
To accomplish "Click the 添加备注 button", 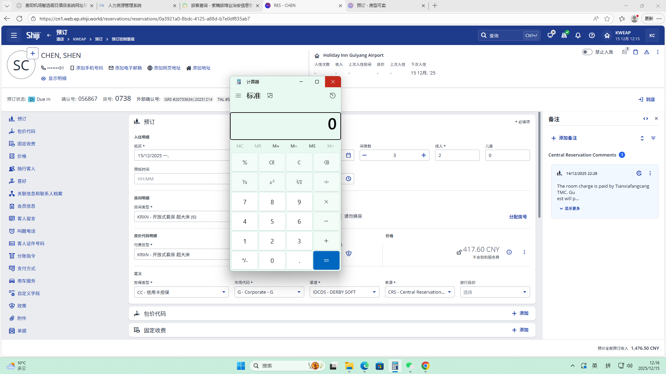I will pyautogui.click(x=564, y=138).
